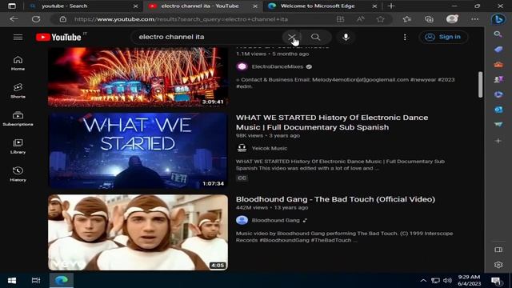
Task: Open YouTube settings three-dot menu
Action: click(x=405, y=37)
